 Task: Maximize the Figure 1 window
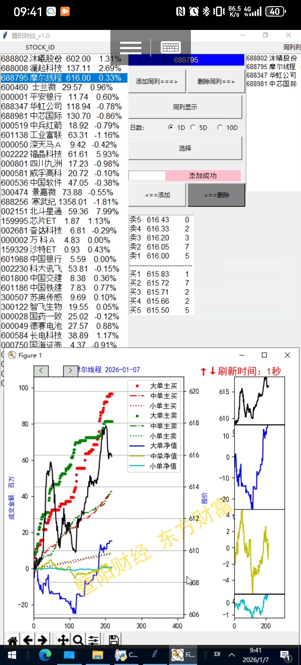pos(264,355)
